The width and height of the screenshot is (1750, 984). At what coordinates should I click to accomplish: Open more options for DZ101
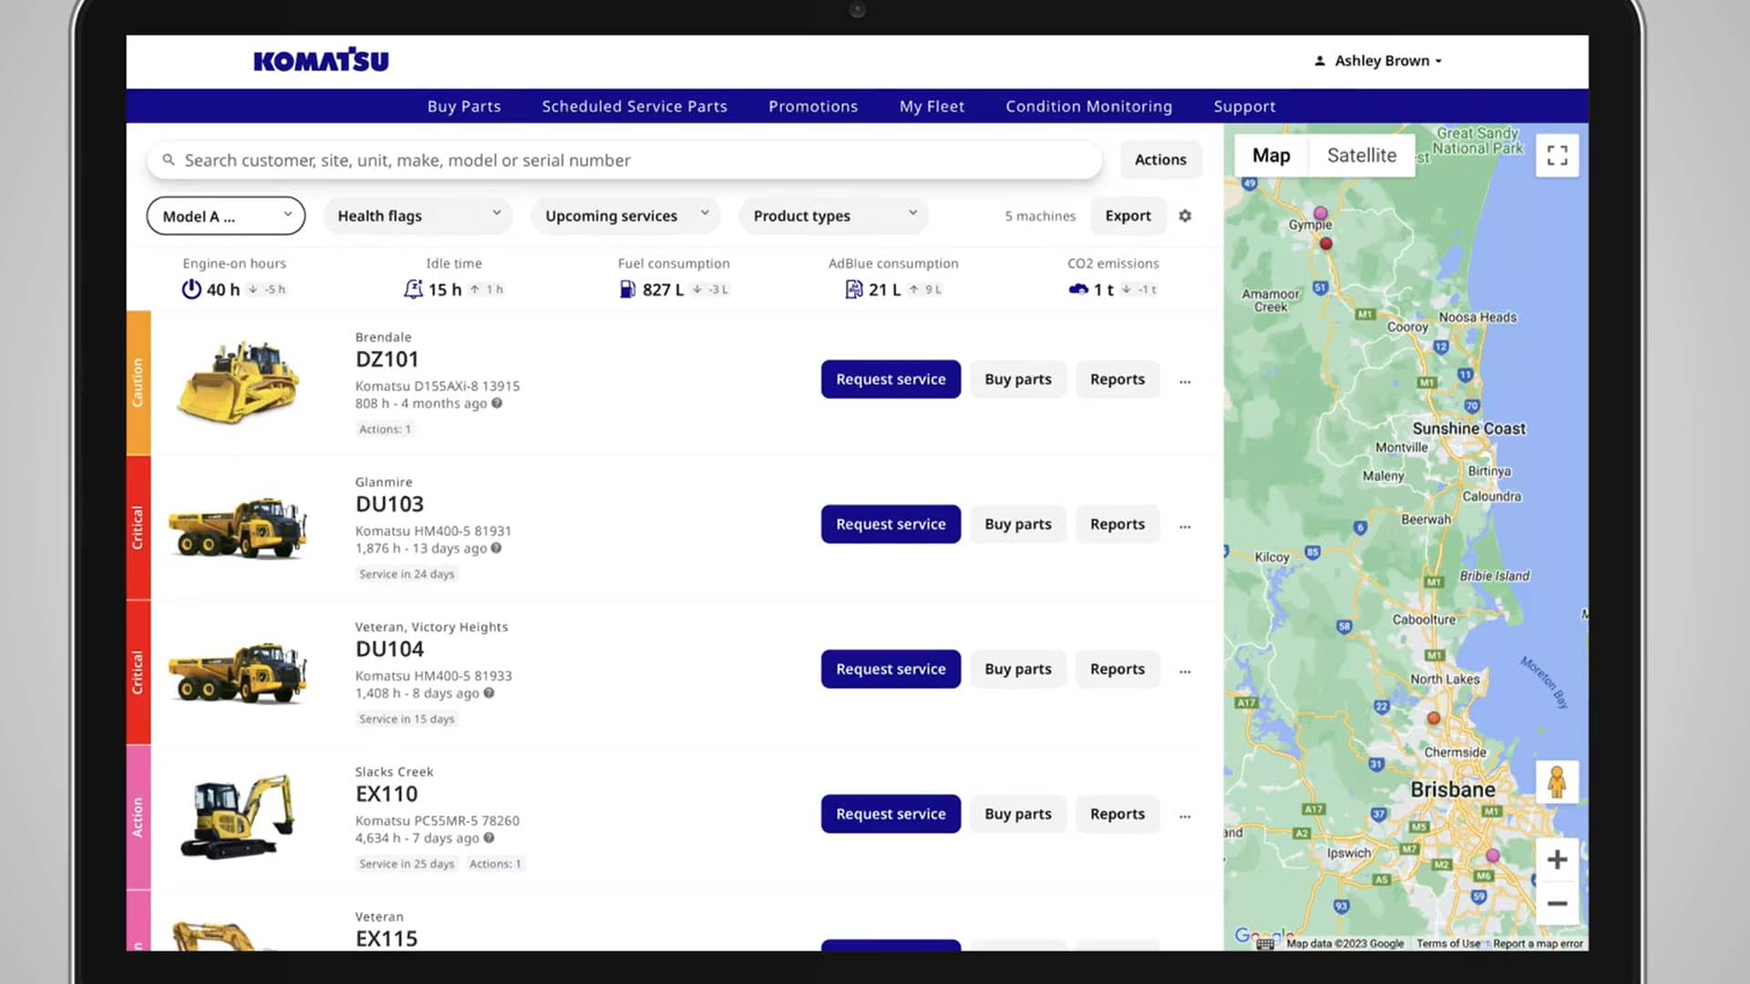pyautogui.click(x=1185, y=381)
